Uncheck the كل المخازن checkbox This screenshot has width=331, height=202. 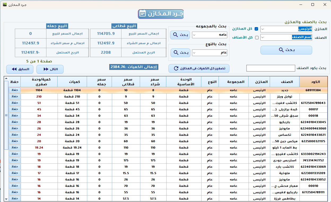256,29
